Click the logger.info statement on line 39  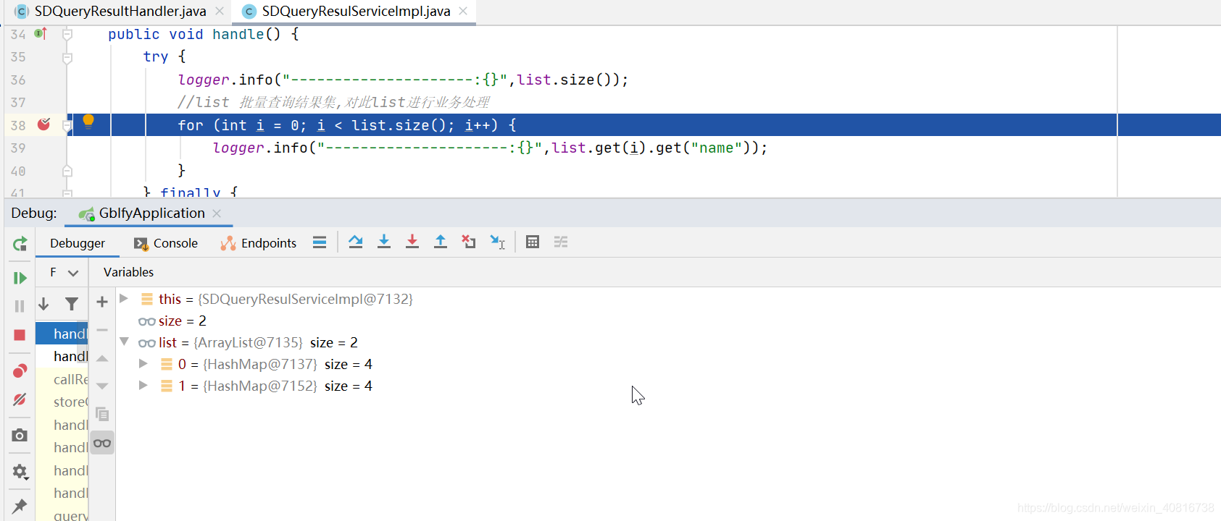[x=490, y=148]
